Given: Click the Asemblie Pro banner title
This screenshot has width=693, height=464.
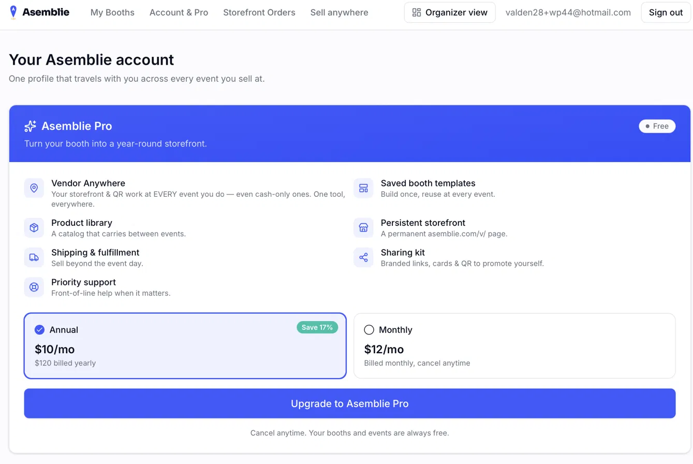Looking at the screenshot, I should tap(77, 126).
